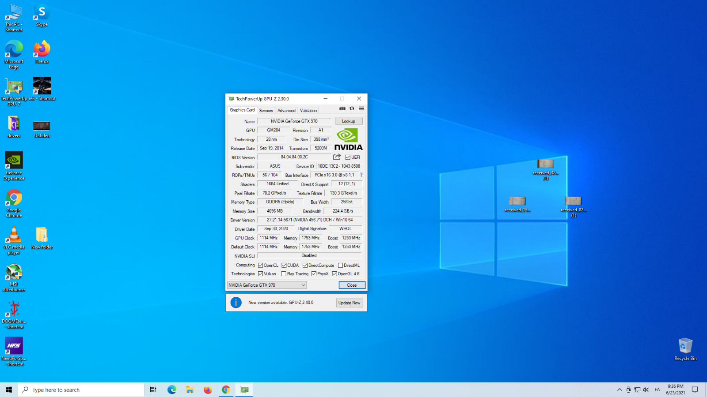Toggle the OpenGL 4.6 checkbox
This screenshot has height=397, width=707.
334,273
